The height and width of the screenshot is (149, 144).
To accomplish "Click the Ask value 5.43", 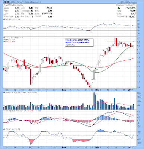I will pyautogui.click(x=31, y=8).
